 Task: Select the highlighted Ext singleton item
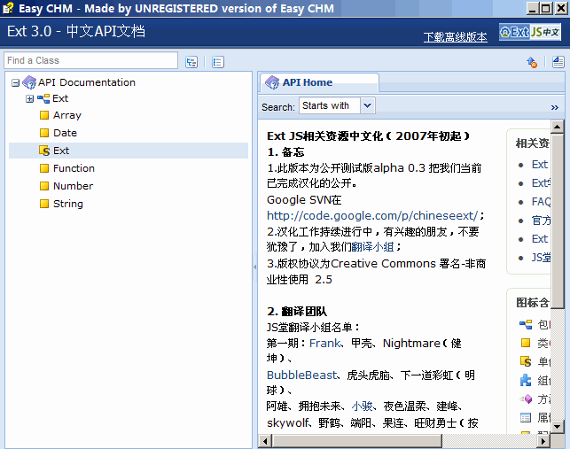click(x=129, y=151)
